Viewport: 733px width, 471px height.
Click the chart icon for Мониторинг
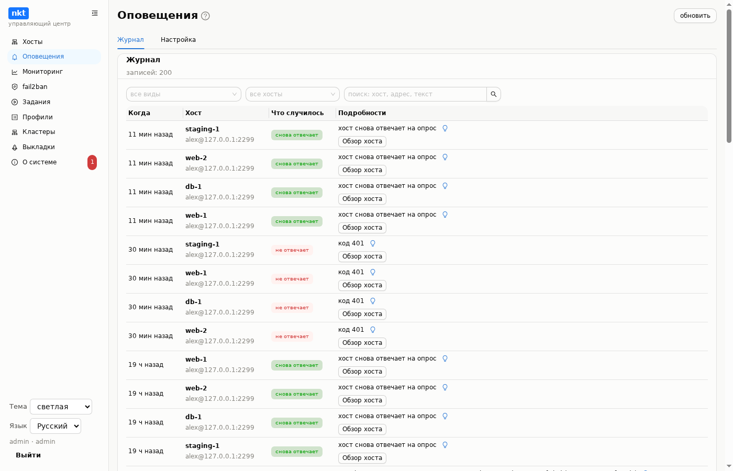tap(15, 72)
